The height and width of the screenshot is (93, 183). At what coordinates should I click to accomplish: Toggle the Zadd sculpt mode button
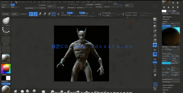82,13
